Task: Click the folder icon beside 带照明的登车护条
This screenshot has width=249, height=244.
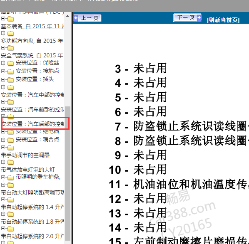Action: click(10, 177)
